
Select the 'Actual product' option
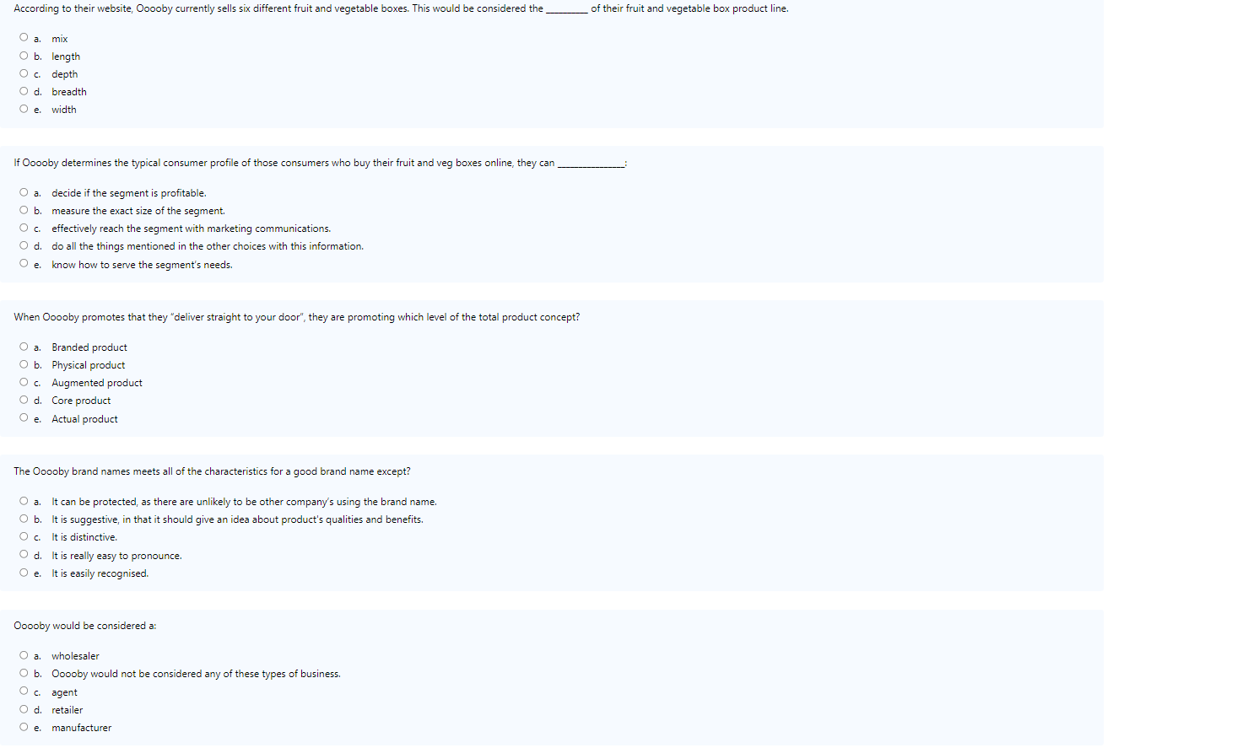(x=24, y=417)
